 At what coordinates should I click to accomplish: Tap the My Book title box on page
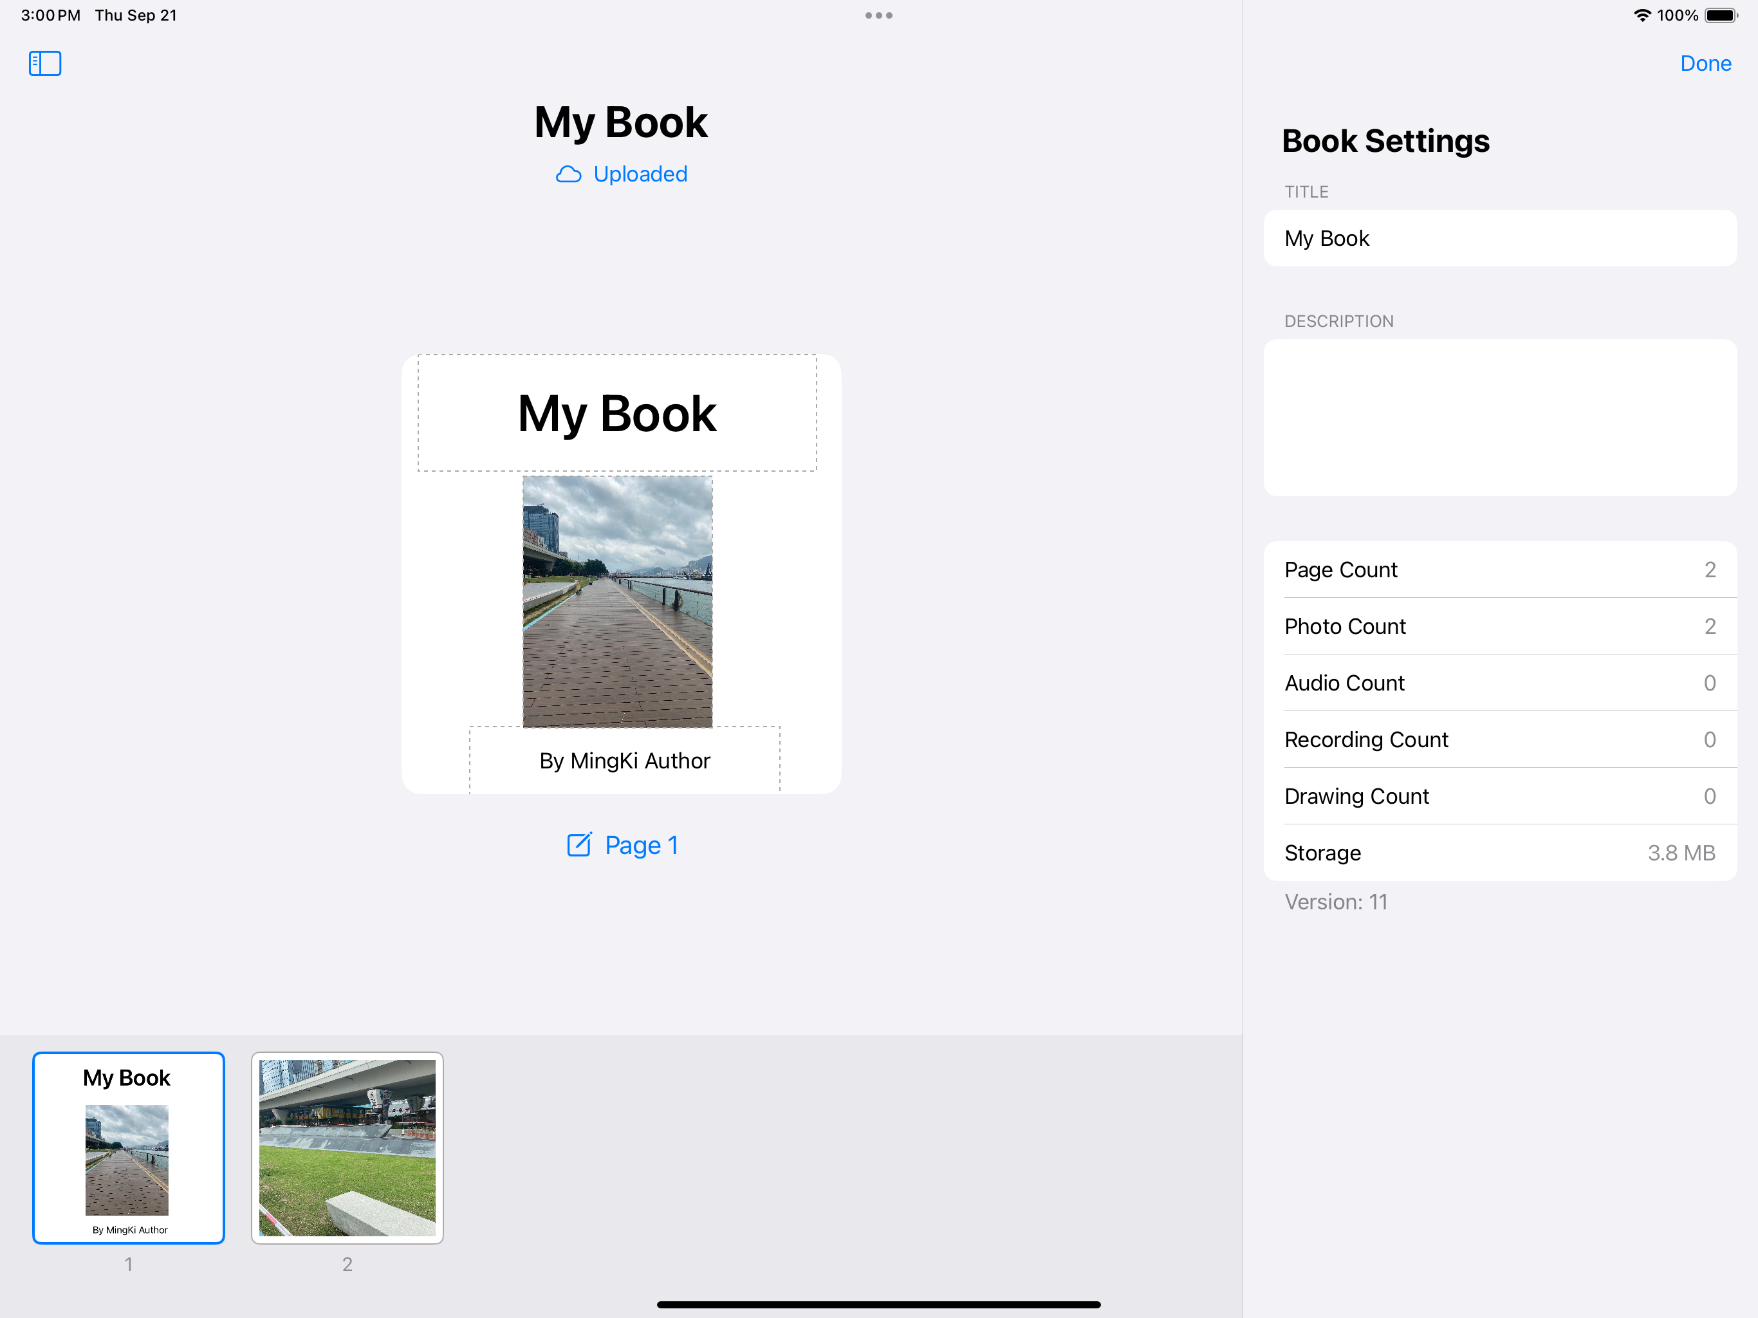click(x=618, y=413)
